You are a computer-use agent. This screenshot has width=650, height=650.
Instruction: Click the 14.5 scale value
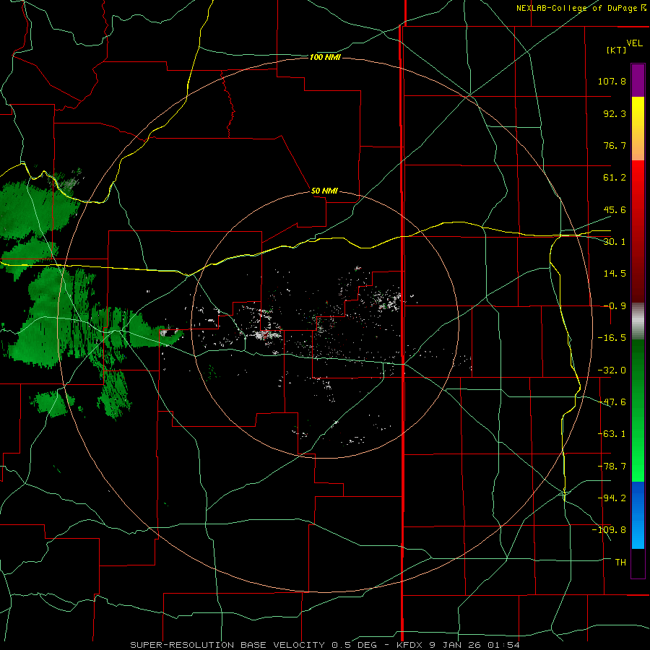[x=615, y=274]
